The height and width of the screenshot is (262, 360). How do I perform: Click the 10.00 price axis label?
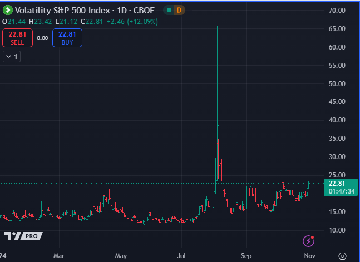tap(337, 230)
